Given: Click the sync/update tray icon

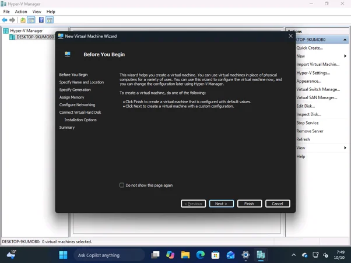Looking at the screenshot, I should tap(326, 255).
